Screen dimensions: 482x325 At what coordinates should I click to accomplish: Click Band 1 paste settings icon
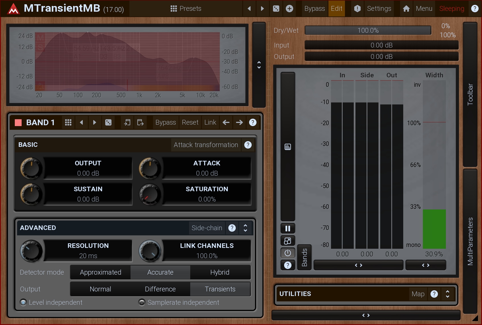tap(140, 122)
